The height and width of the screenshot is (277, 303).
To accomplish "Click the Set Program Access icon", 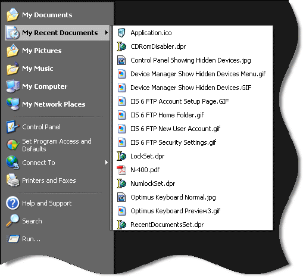I will pos(13,145).
